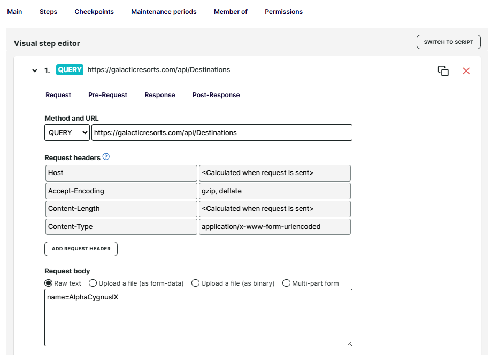
Task: Click the Switch to Script button
Action: coord(449,42)
